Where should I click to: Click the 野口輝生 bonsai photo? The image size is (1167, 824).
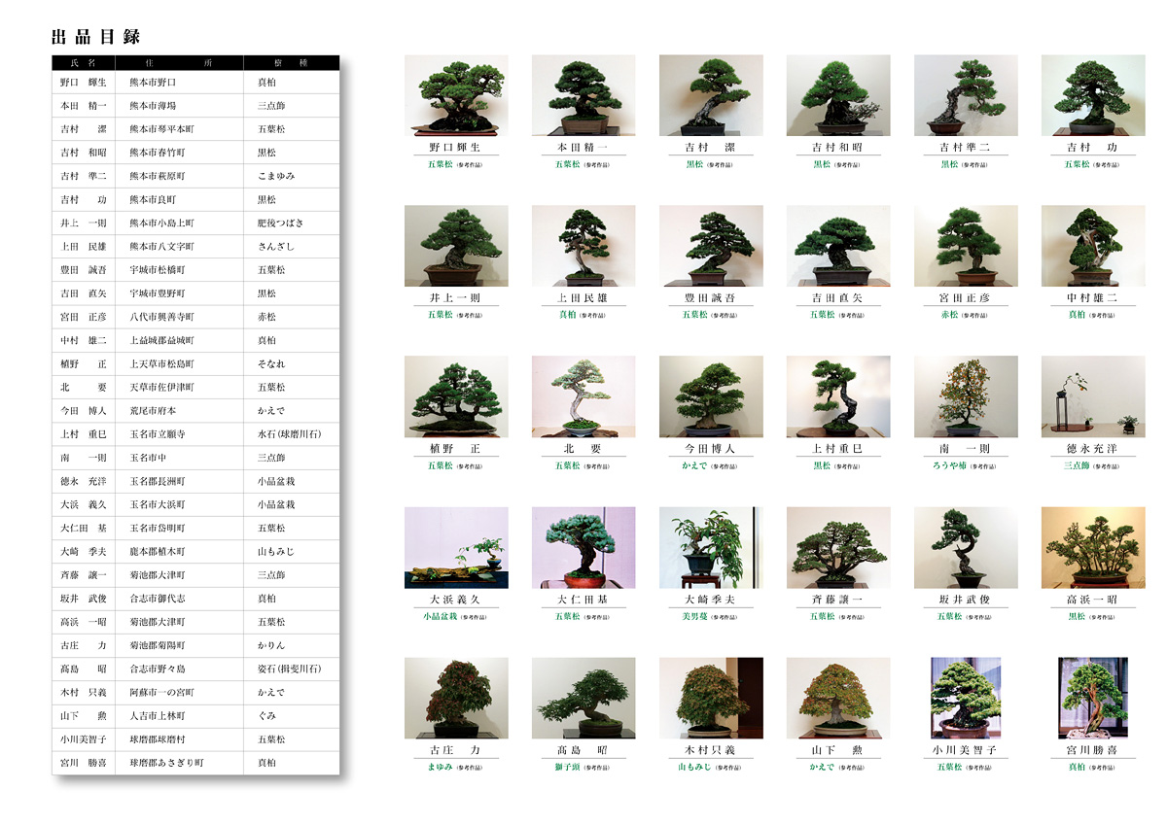(x=456, y=95)
